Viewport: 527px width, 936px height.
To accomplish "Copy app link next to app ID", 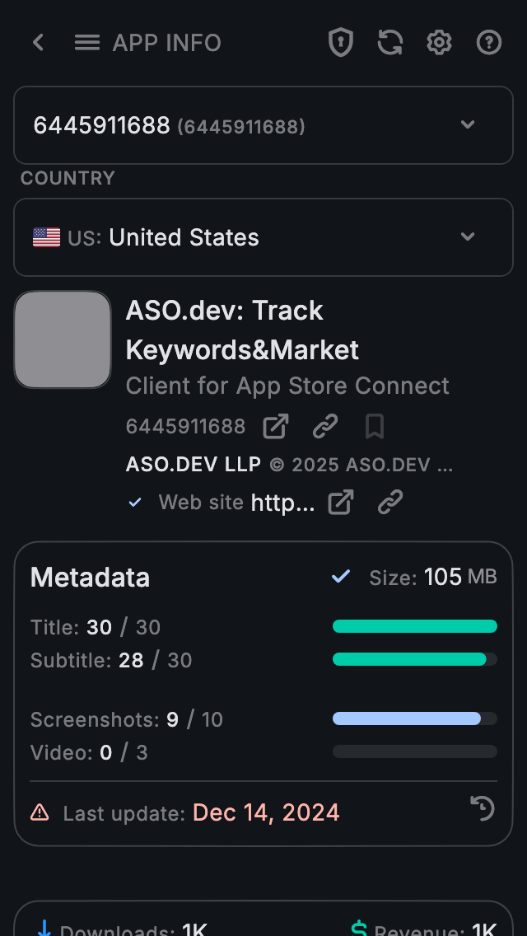I will point(325,427).
